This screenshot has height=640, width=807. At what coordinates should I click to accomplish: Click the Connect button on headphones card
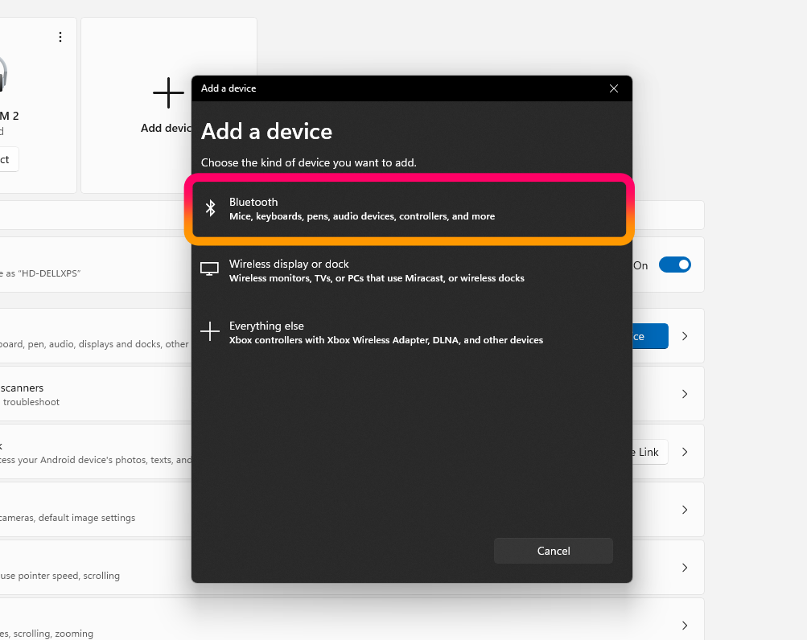tap(9, 159)
